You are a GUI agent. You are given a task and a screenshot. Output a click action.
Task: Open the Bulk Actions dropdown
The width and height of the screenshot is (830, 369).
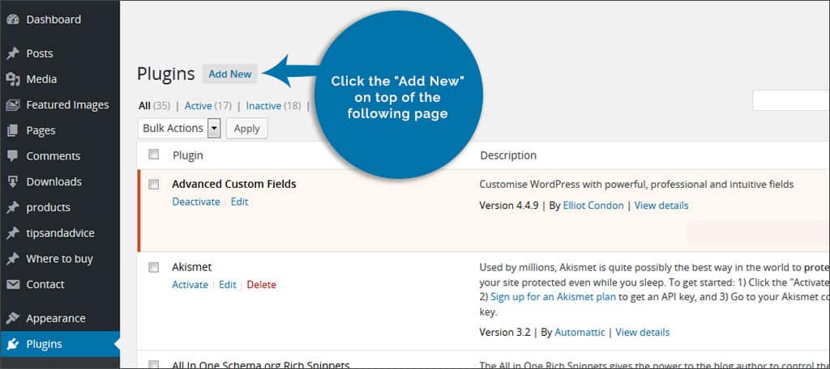(179, 128)
